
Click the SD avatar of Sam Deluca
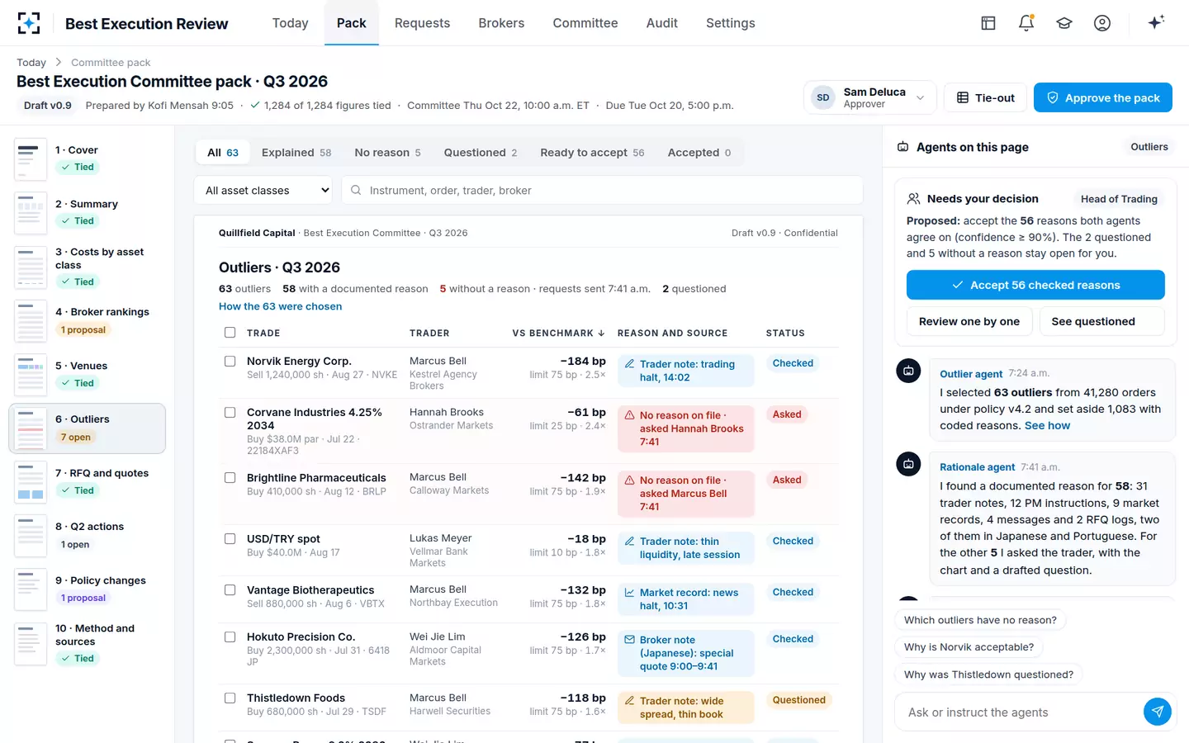[x=823, y=97]
